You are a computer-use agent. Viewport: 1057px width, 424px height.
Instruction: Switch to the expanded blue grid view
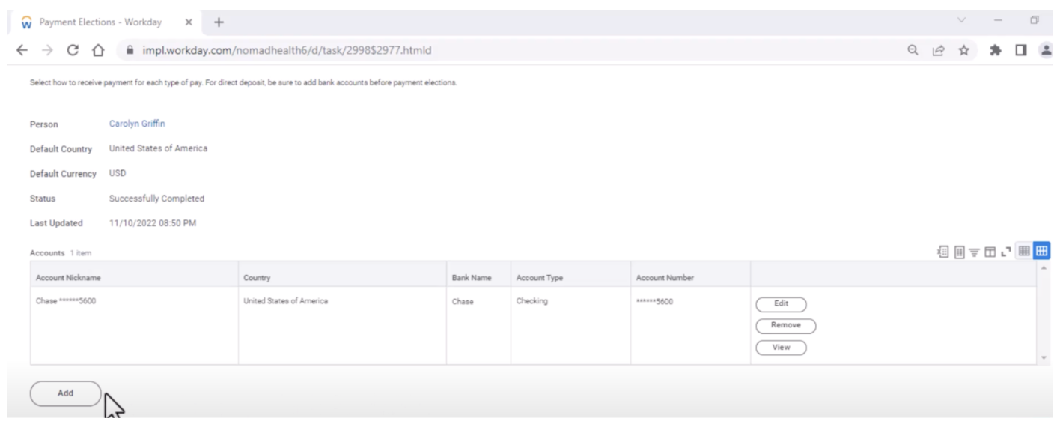click(1043, 251)
